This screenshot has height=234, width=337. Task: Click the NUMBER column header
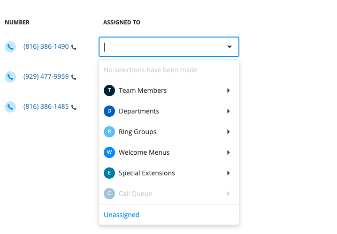click(x=17, y=23)
